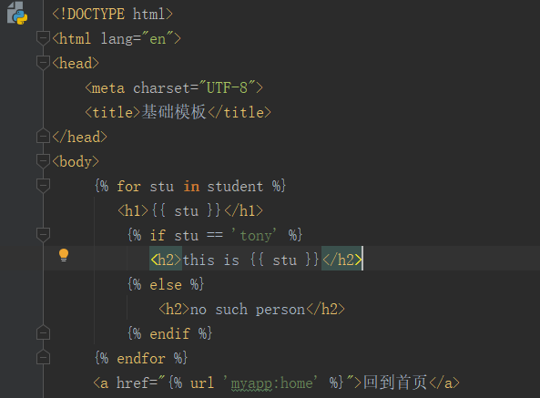Click fold end marker at endfor line
This screenshot has height=398, width=540.
tap(43, 358)
